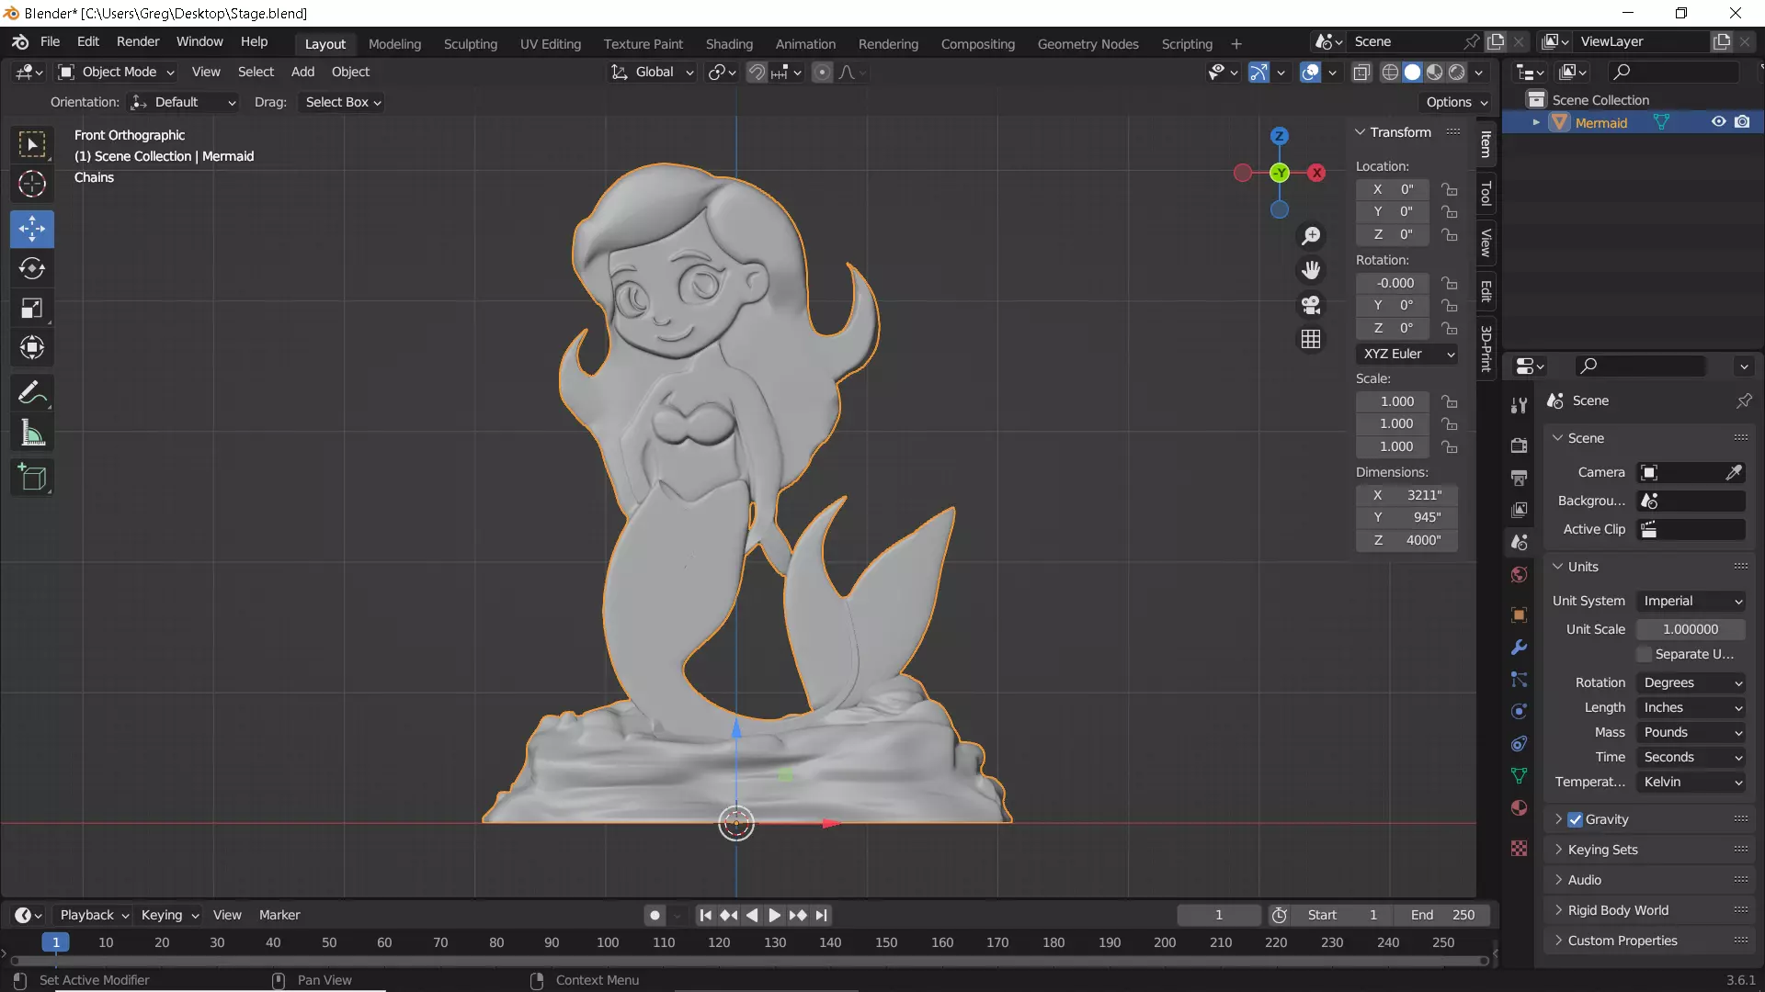Screen dimensions: 1765x992
Task: Click the pan view hand icon
Action: pyautogui.click(x=1311, y=270)
